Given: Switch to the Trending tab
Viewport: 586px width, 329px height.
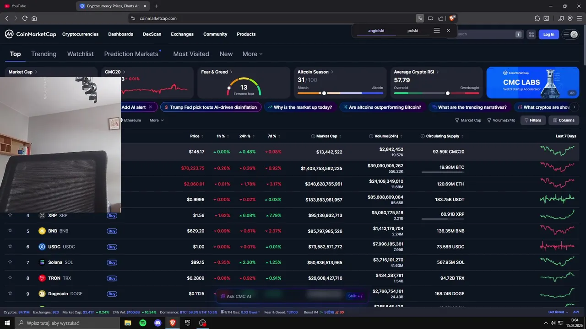Looking at the screenshot, I should 44,54.
